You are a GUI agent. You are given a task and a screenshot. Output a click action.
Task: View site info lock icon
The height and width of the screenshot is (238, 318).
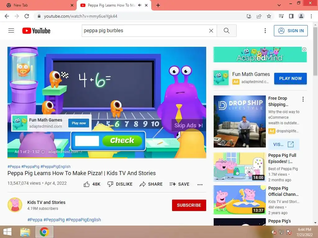click(39, 16)
